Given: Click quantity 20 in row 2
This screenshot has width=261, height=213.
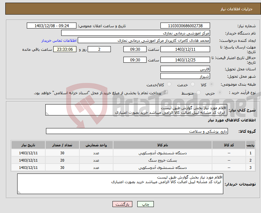Looking at the screenshot, I should pyautogui.click(x=62, y=160).
